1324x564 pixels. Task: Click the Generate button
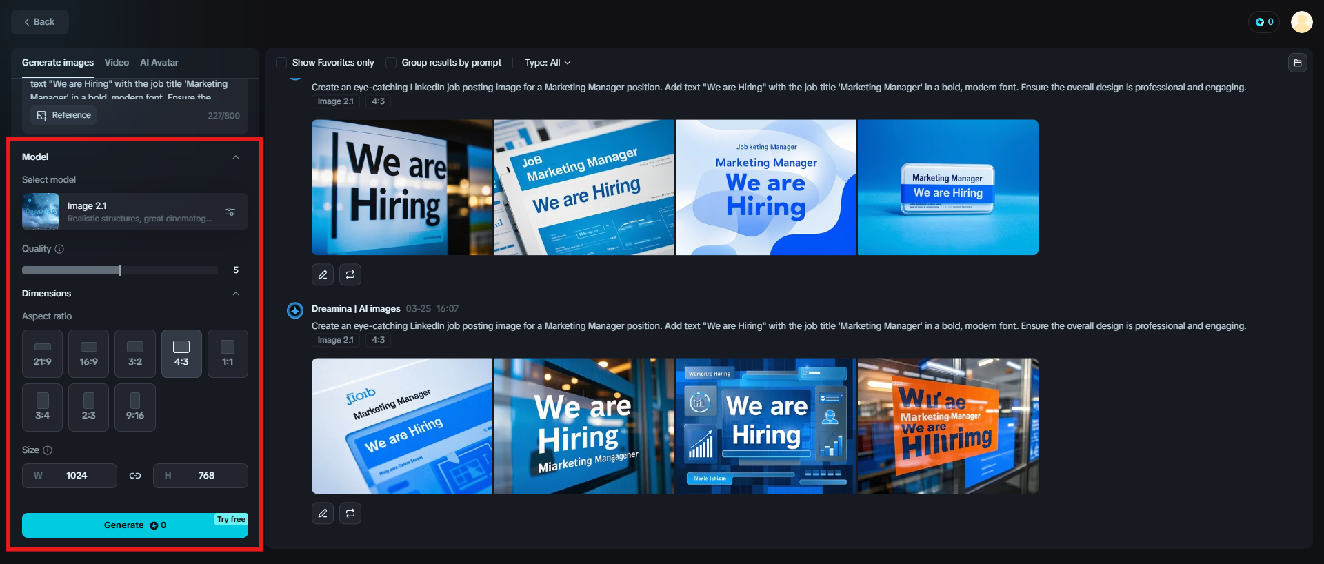135,525
